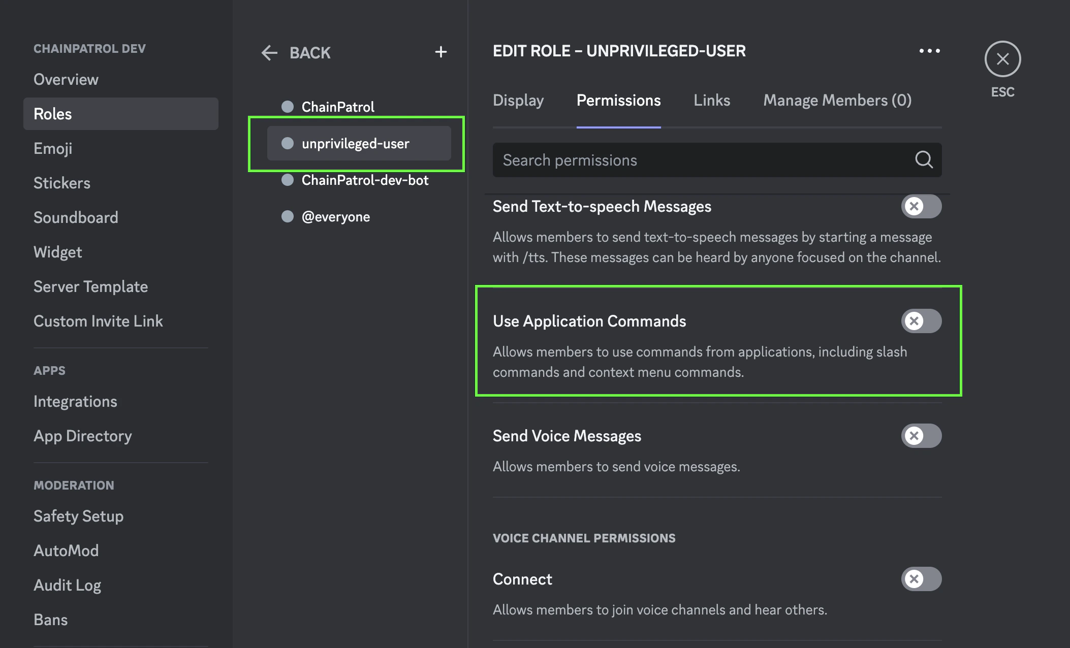Click the ChainPatrol role color dot
The height and width of the screenshot is (648, 1070).
click(288, 107)
